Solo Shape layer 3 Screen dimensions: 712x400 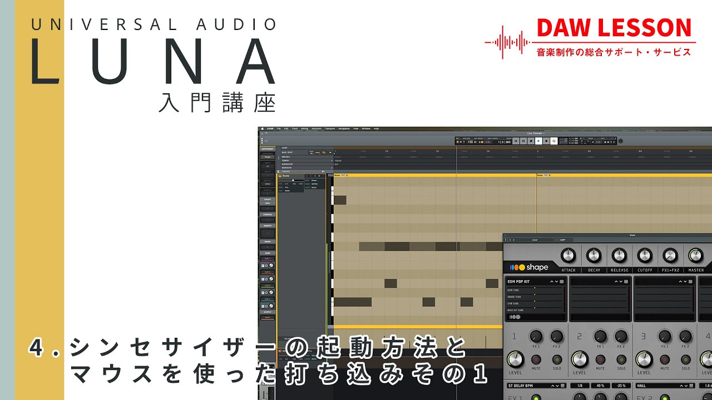coord(686,359)
